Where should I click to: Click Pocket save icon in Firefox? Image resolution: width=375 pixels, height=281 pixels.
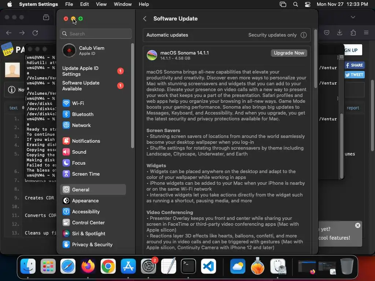[326, 33]
